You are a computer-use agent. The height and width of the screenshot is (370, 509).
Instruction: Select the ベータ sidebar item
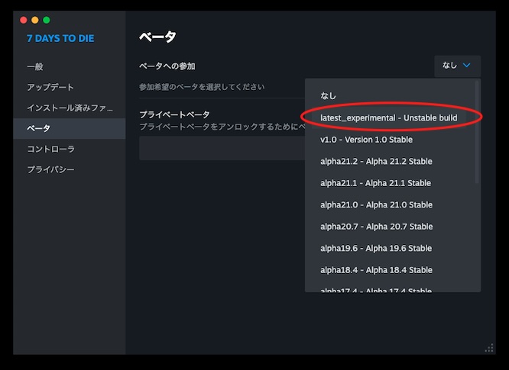(39, 129)
